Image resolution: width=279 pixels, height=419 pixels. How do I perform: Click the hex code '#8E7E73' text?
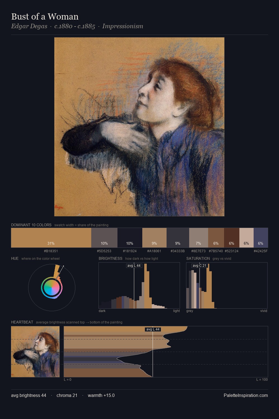[198, 251]
